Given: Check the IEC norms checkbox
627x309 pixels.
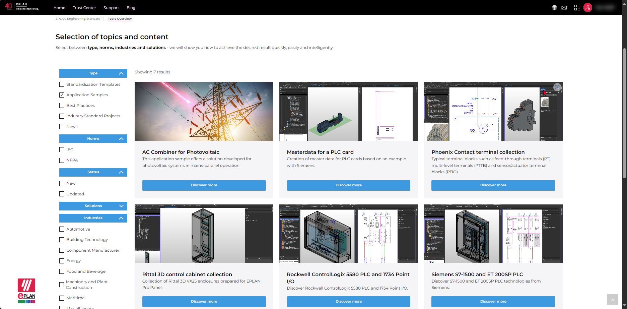Looking at the screenshot, I should [62, 150].
